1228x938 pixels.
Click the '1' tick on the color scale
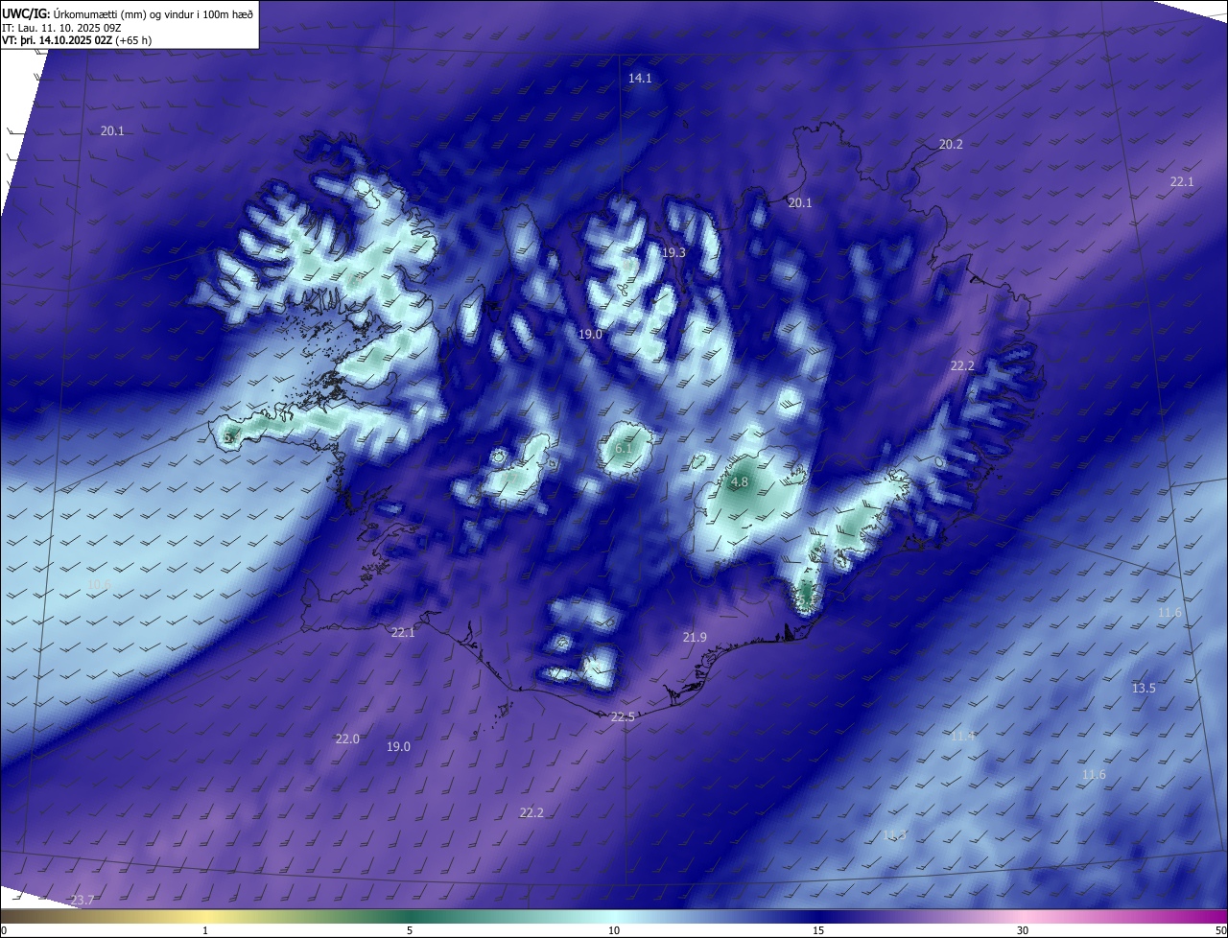point(205,930)
